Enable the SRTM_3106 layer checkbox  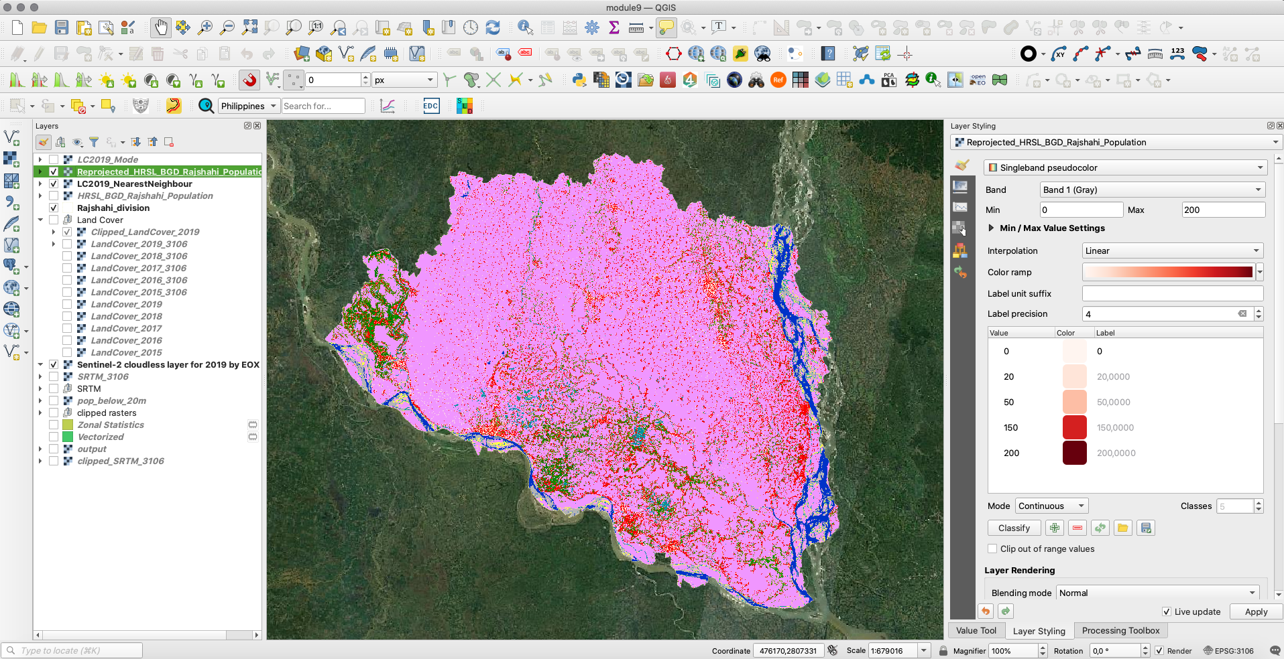[54, 376]
